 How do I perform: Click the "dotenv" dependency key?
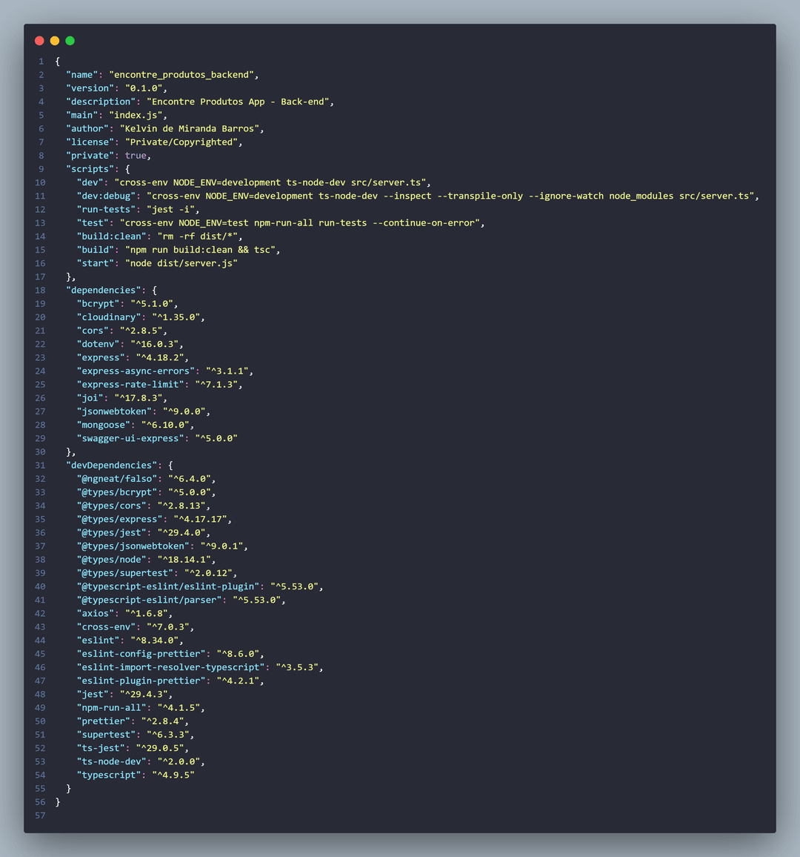(98, 344)
